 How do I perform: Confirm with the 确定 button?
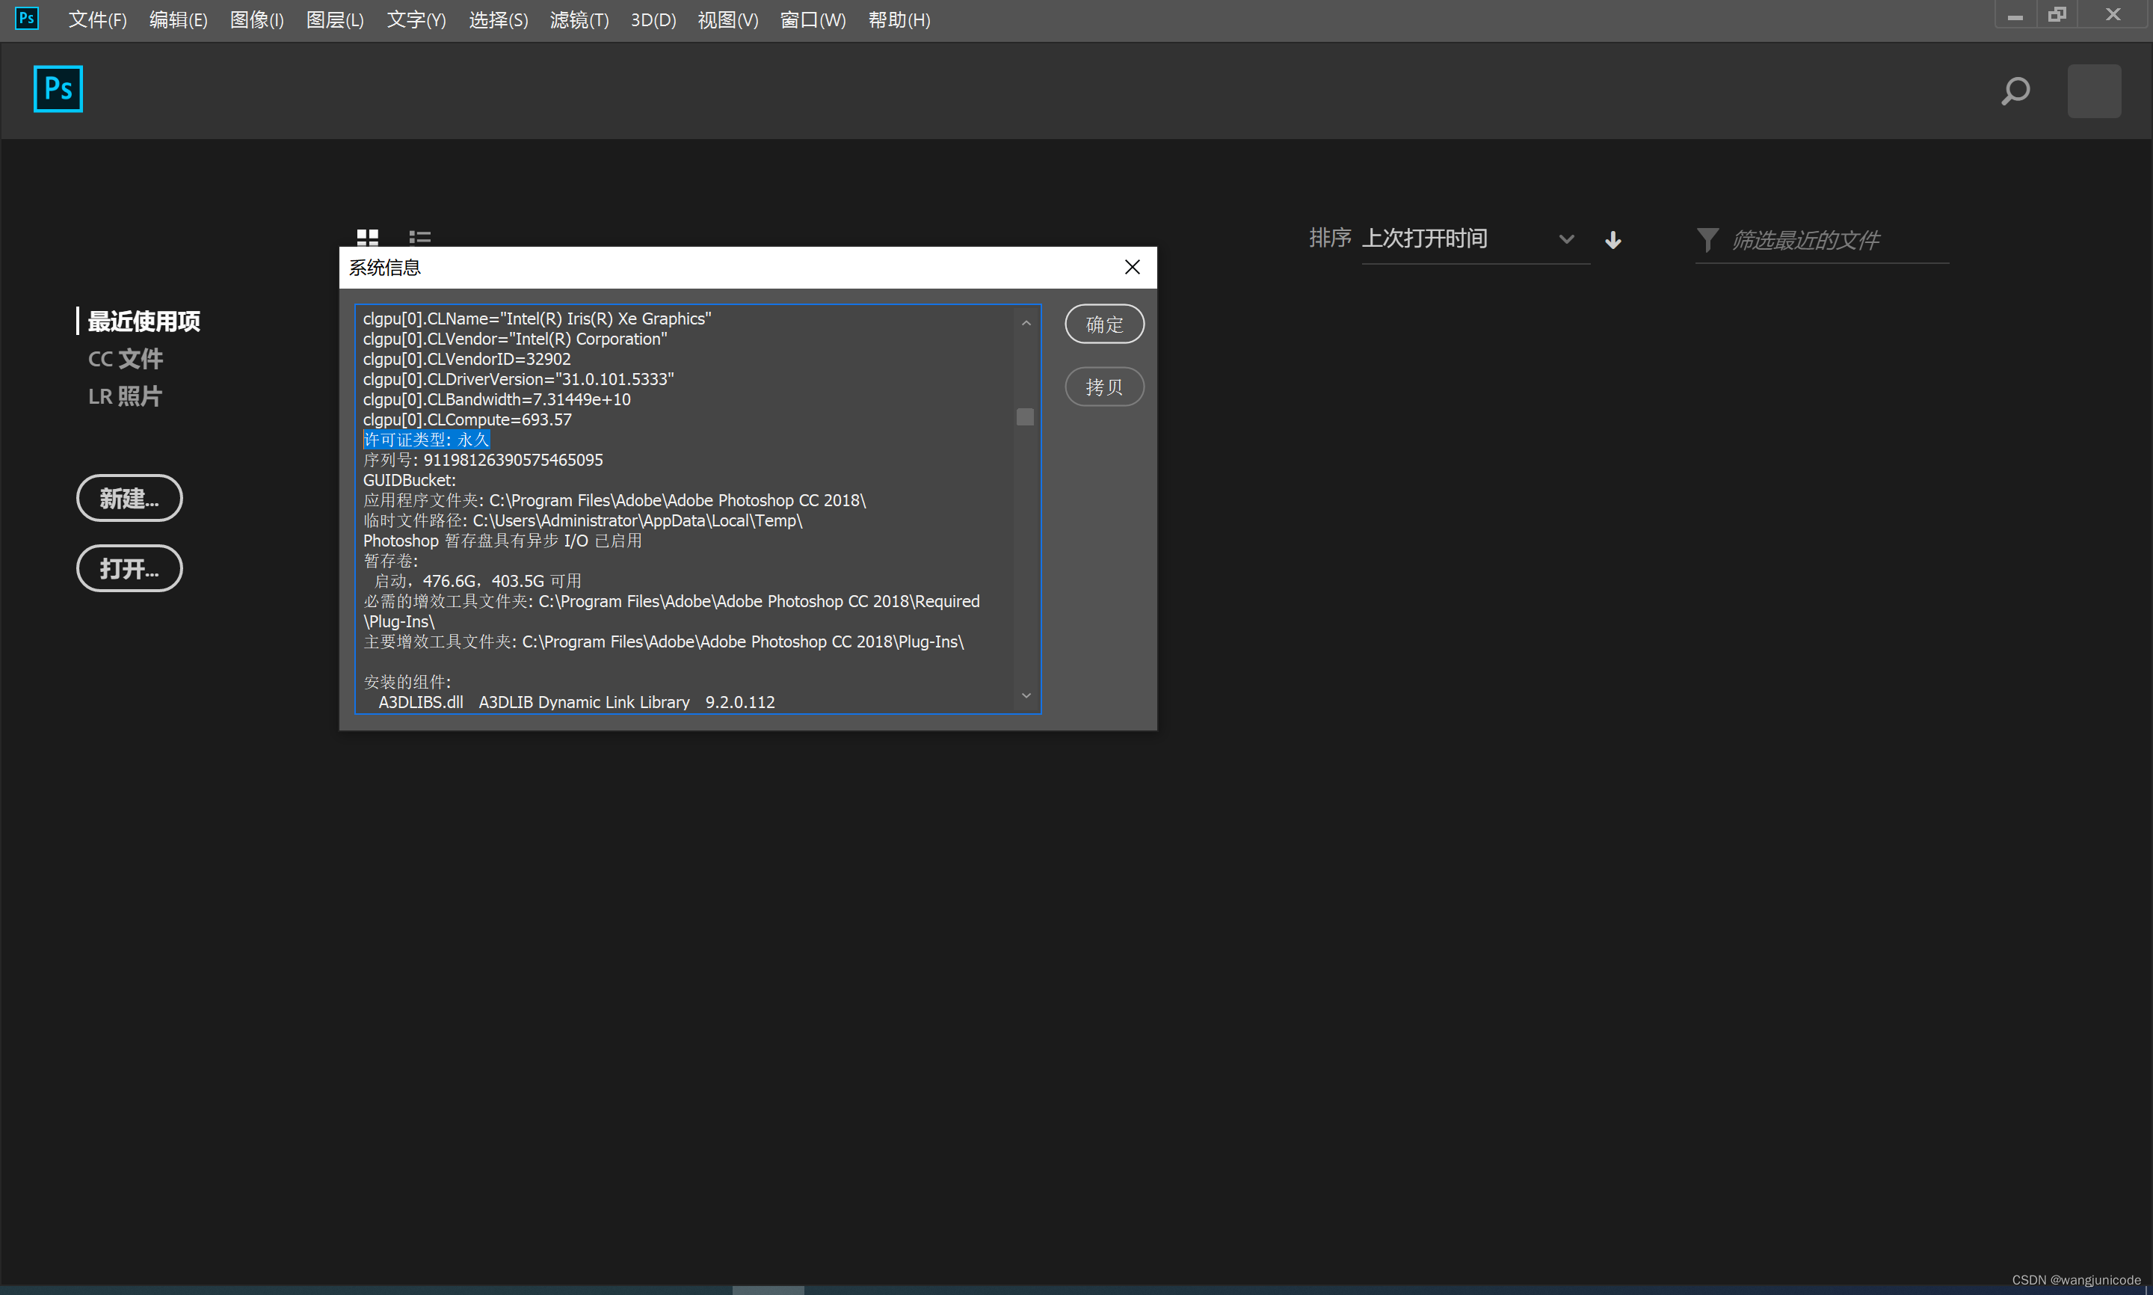tap(1104, 324)
